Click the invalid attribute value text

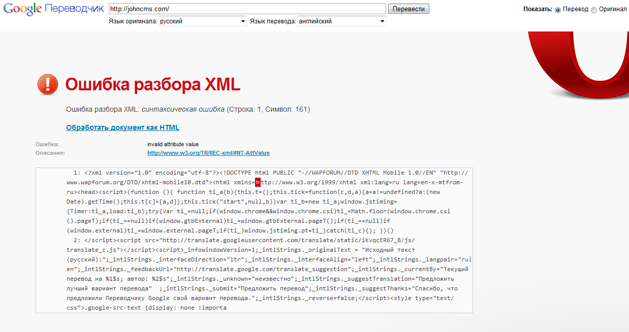[x=173, y=144]
